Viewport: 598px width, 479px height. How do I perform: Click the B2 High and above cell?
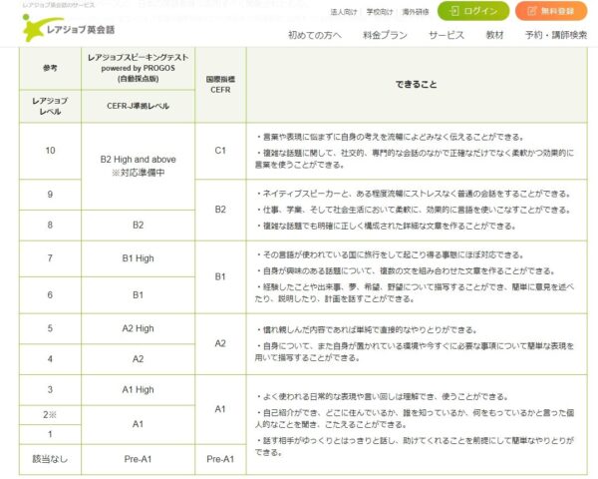pyautogui.click(x=139, y=167)
